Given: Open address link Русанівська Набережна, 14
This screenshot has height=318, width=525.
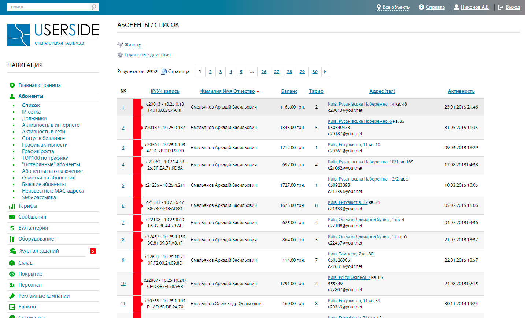Looking at the screenshot, I should (361, 104).
